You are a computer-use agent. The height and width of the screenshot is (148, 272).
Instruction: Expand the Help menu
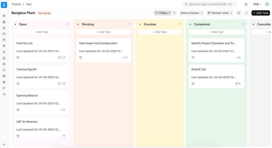257,4
